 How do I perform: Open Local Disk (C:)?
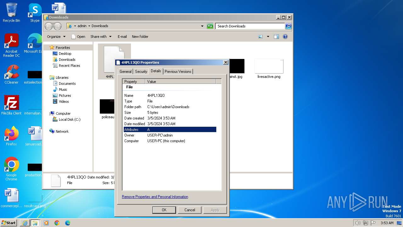(x=69, y=119)
